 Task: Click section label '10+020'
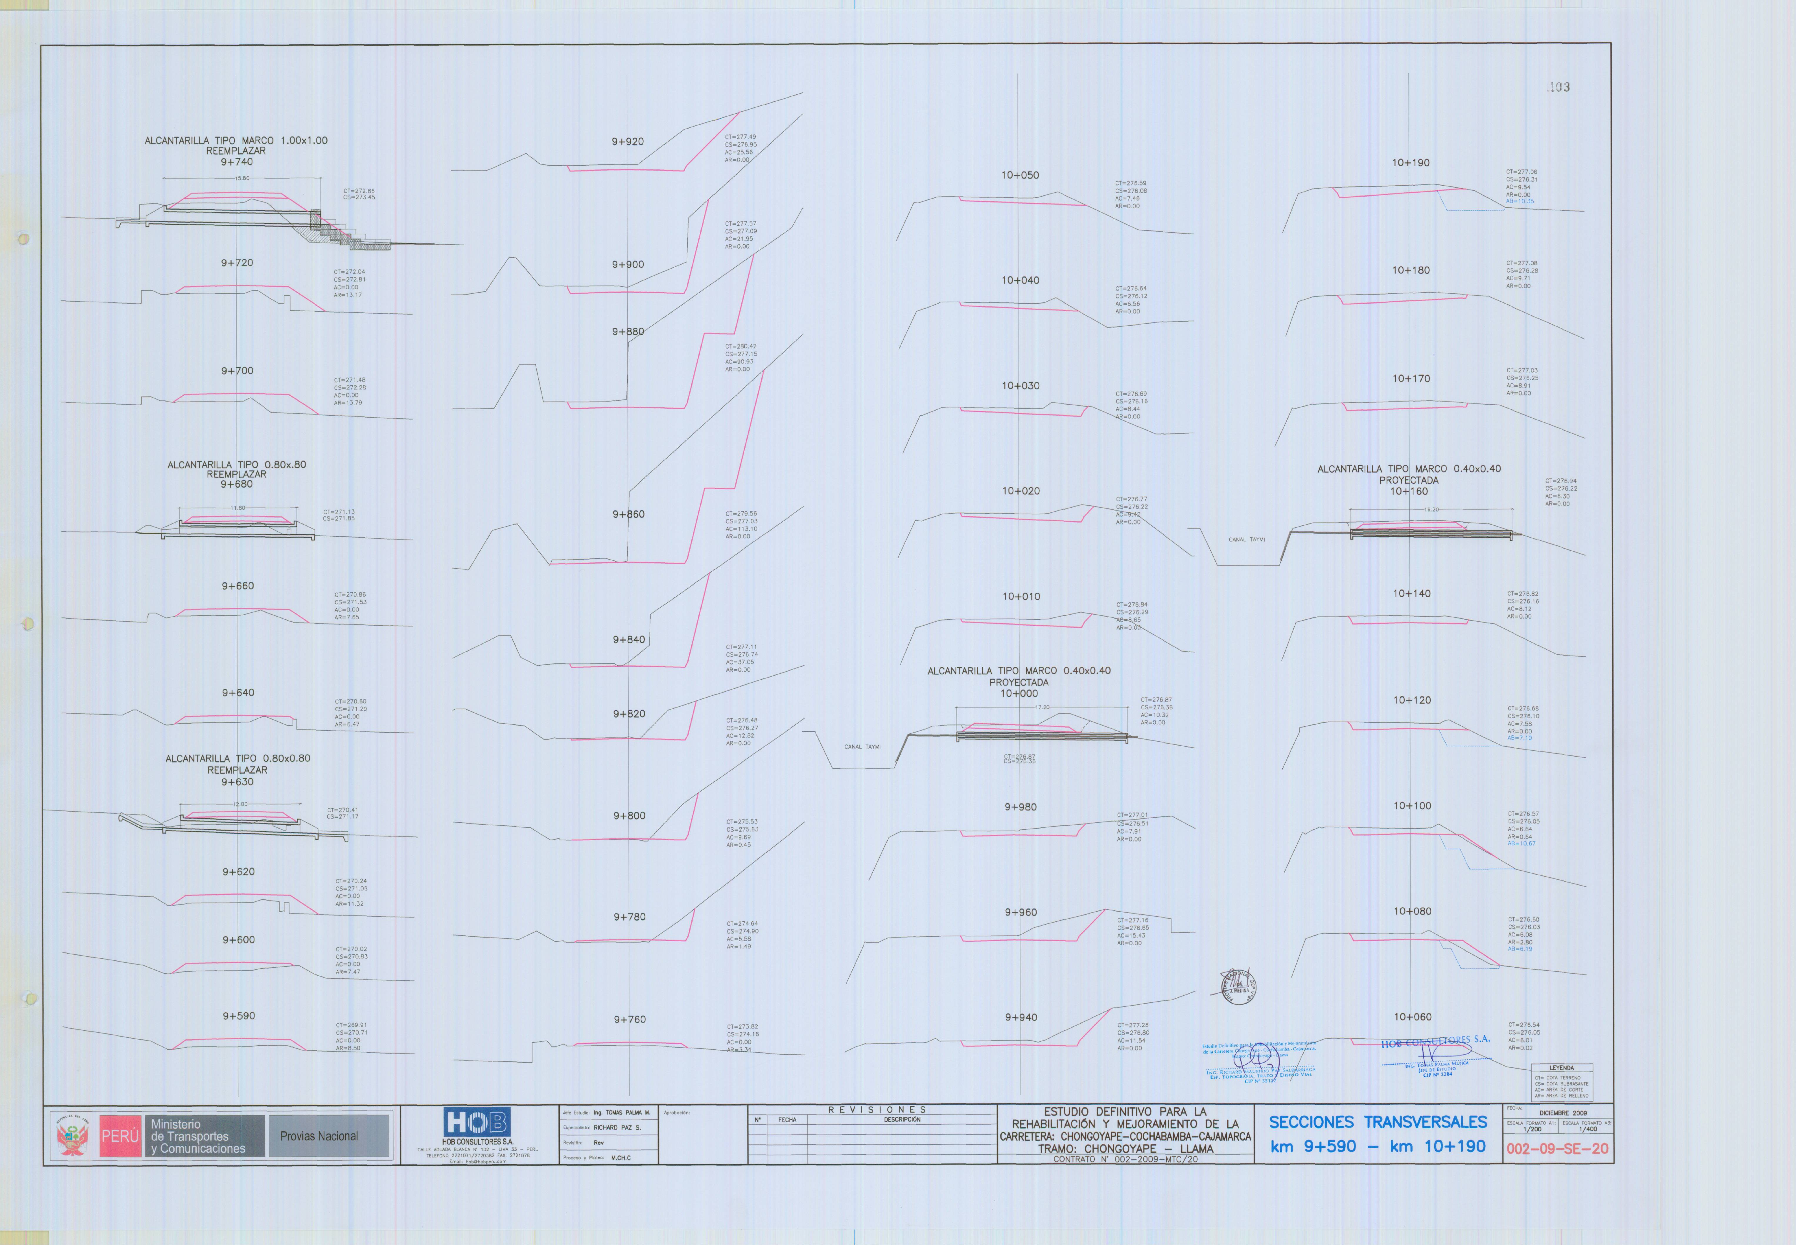[1021, 491]
